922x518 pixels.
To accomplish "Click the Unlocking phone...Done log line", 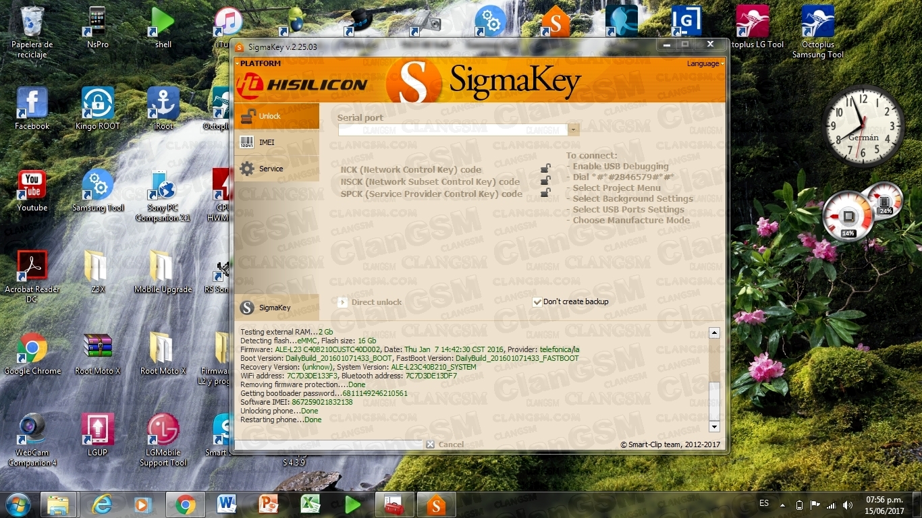I will pos(279,411).
